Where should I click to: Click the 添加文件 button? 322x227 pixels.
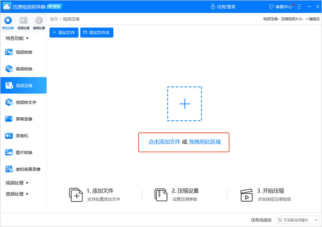tap(64, 33)
